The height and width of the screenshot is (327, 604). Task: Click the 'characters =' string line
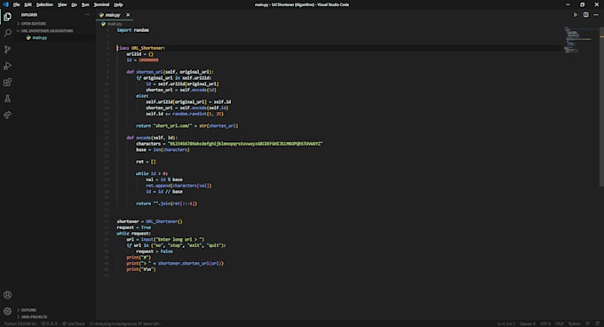click(x=229, y=144)
